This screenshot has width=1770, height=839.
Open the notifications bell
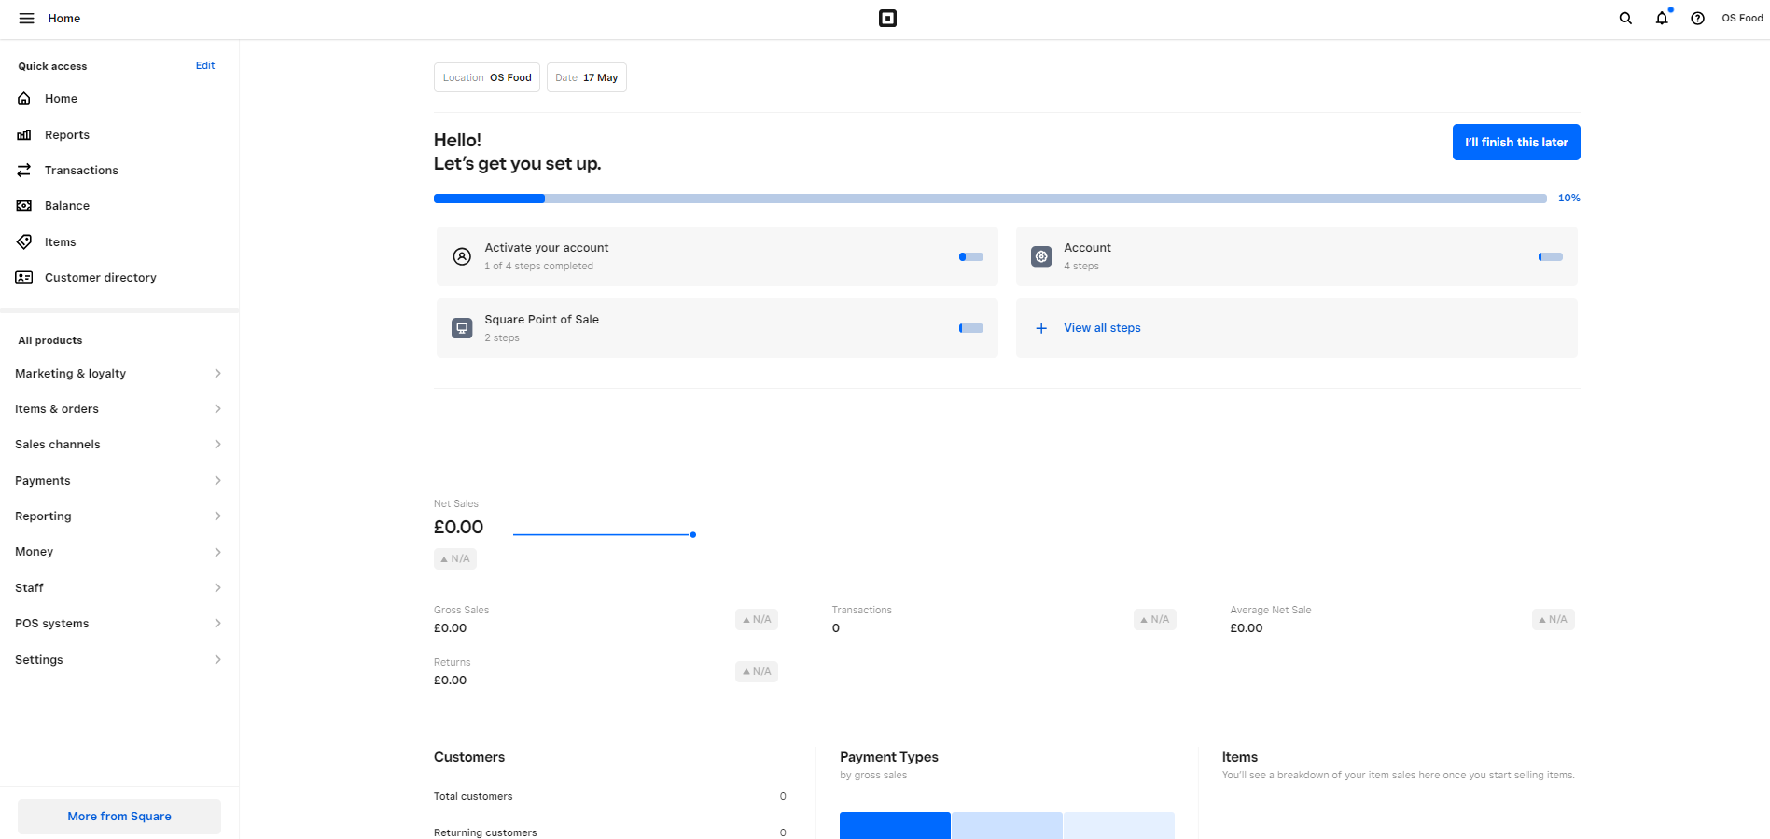coord(1662,19)
